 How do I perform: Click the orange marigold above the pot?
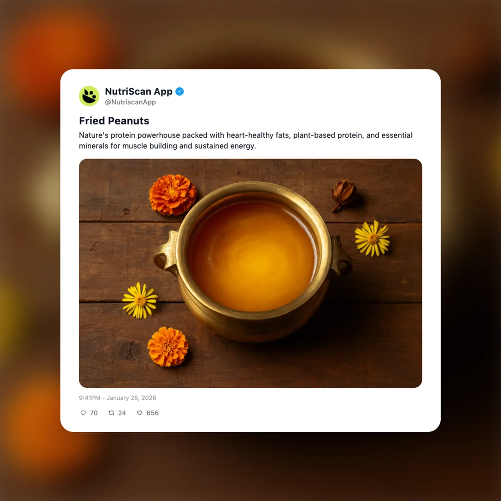pyautogui.click(x=173, y=194)
